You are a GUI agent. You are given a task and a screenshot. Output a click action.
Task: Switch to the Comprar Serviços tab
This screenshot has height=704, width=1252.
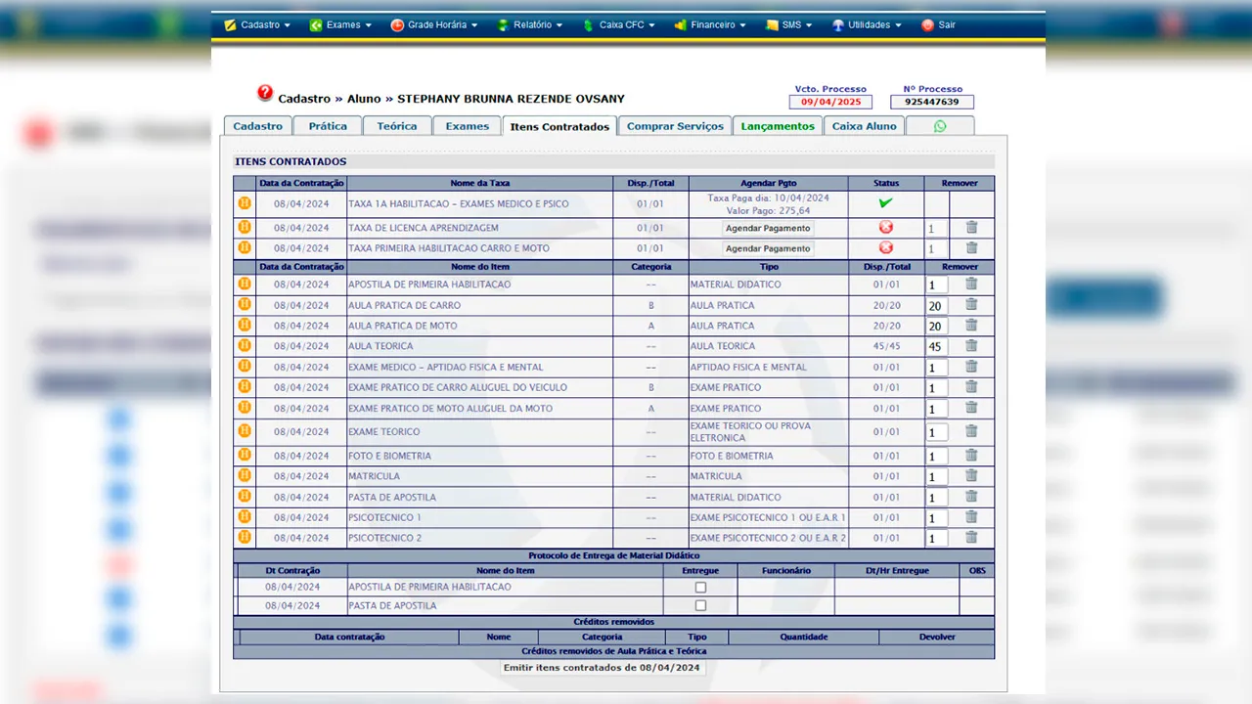click(x=675, y=126)
